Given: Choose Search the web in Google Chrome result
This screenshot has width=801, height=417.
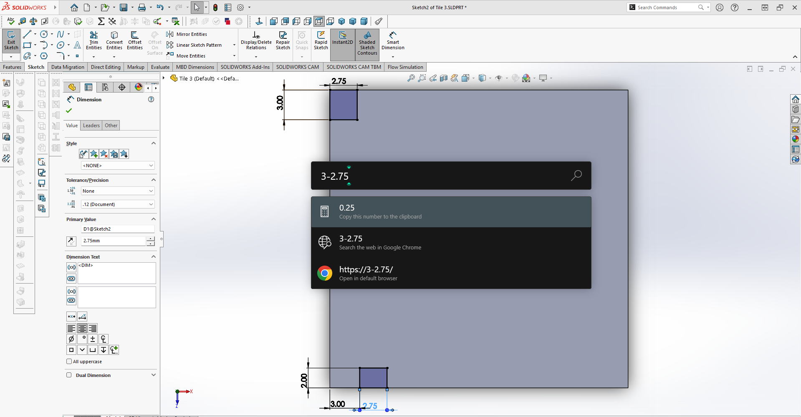Looking at the screenshot, I should tap(451, 243).
